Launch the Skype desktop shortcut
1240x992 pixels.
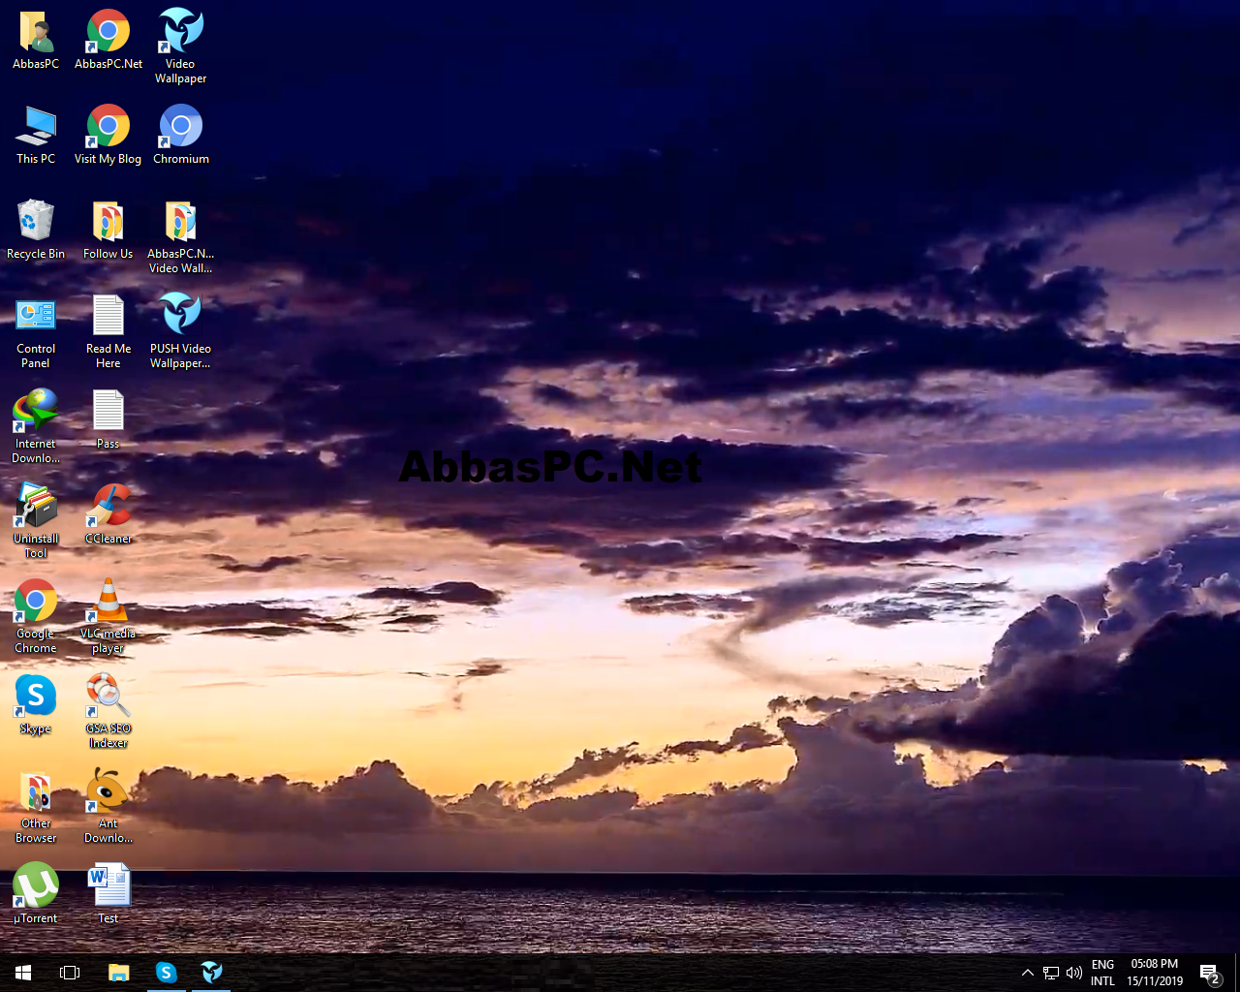point(36,704)
